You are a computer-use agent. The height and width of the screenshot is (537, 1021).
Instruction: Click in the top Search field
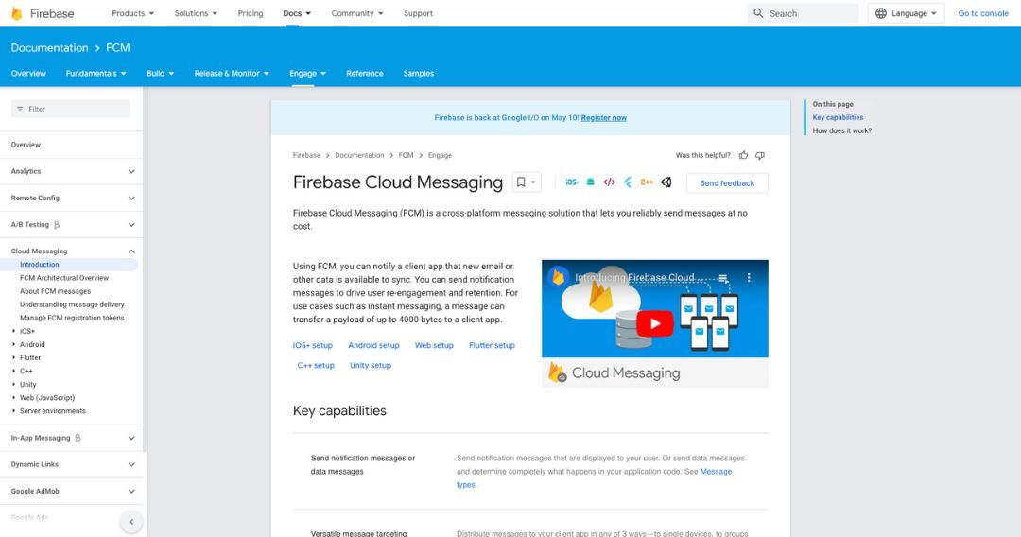(803, 13)
